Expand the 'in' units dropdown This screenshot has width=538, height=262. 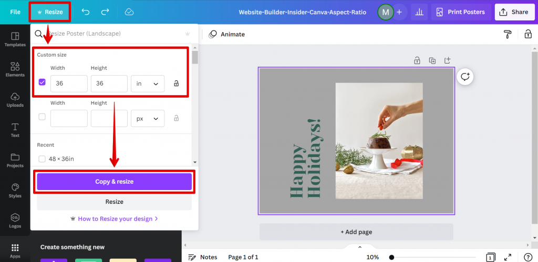coord(148,83)
